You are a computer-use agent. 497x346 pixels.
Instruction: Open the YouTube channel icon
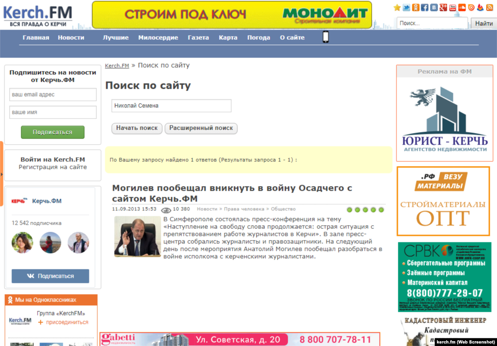click(453, 7)
